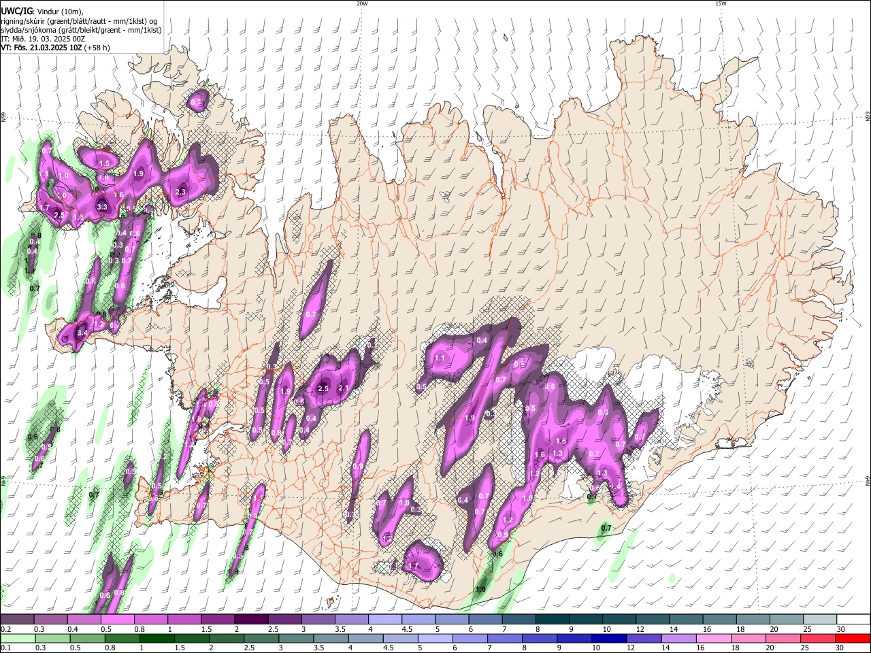
Task: Select the dark mauve swatch above upper-row 0.2
Action: 16,619
